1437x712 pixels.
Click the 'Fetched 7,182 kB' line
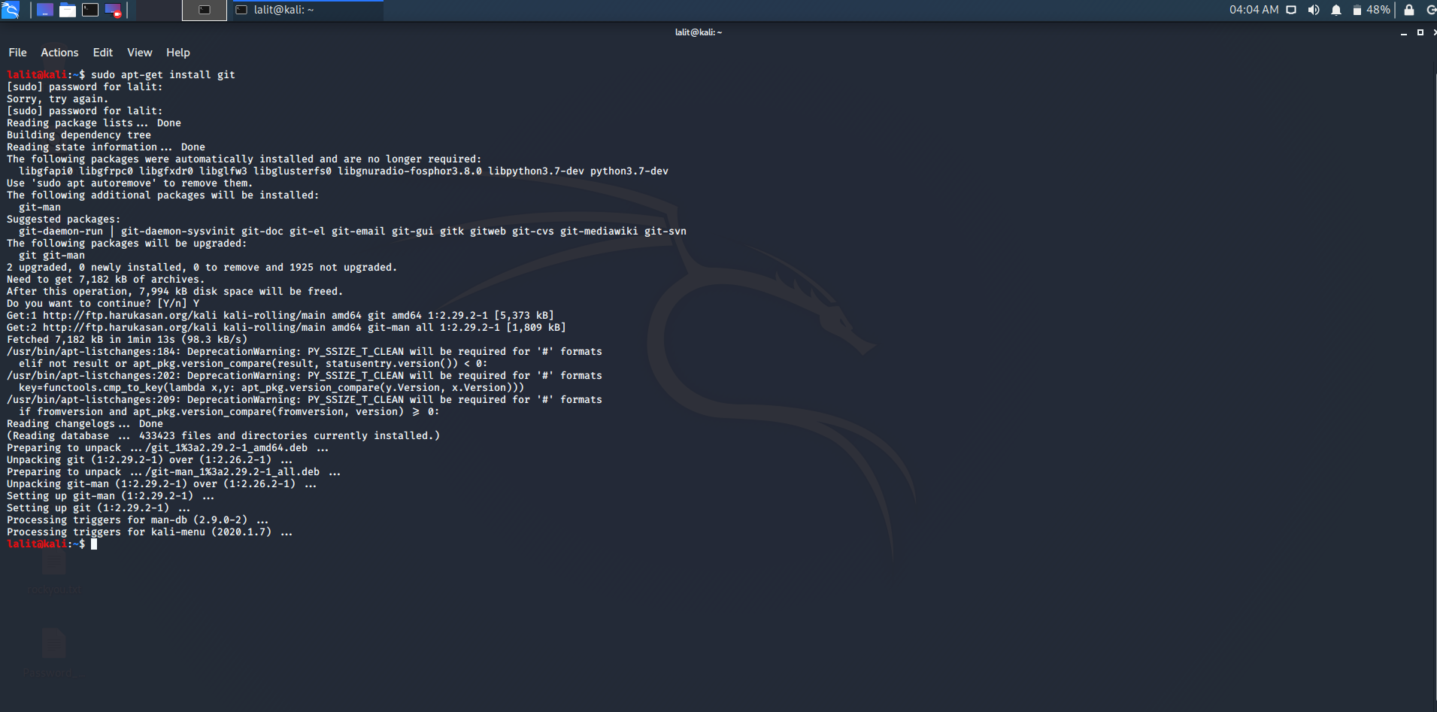(127, 340)
